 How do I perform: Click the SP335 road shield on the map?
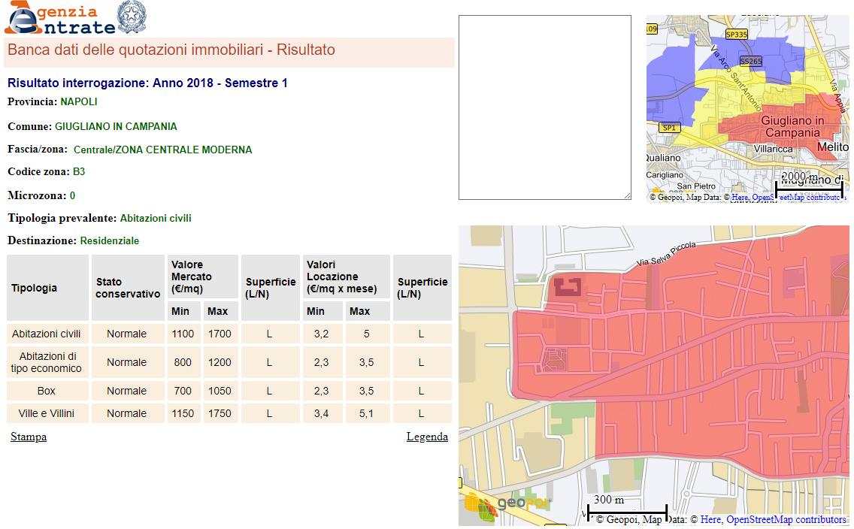[x=737, y=35]
